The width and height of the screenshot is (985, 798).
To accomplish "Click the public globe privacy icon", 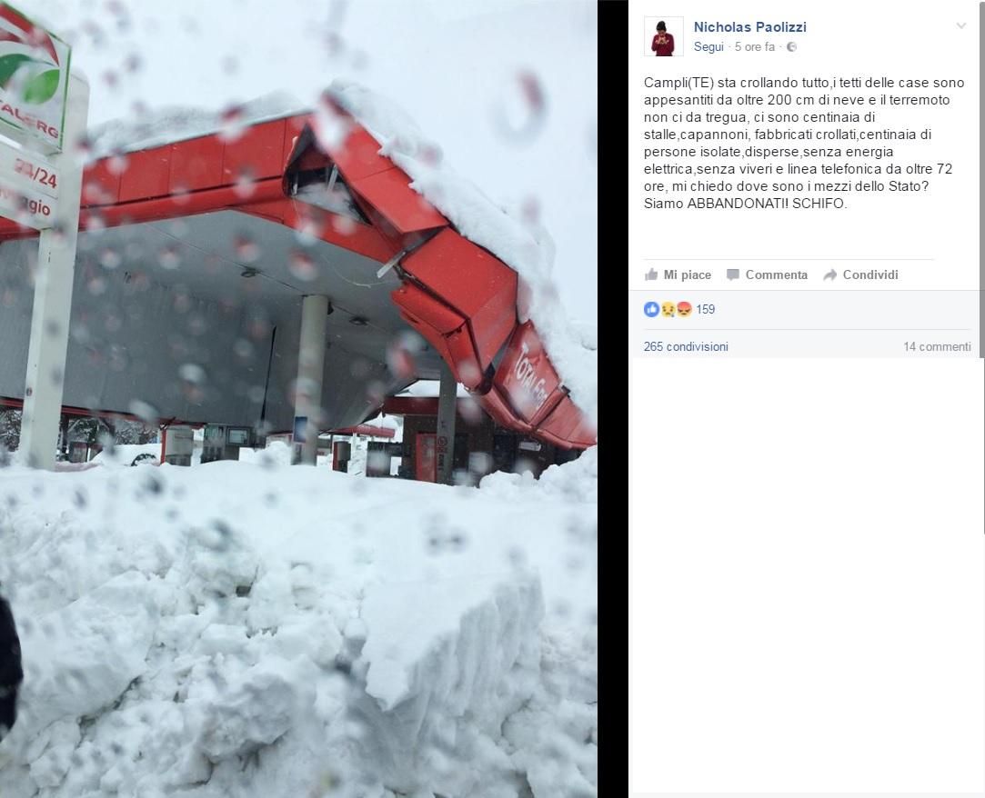I will pos(791,47).
